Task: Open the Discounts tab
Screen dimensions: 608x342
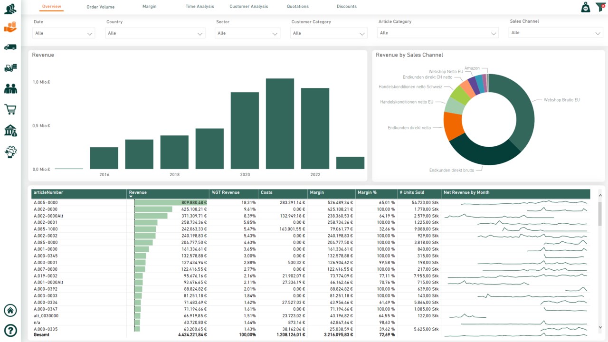Action: (346, 7)
